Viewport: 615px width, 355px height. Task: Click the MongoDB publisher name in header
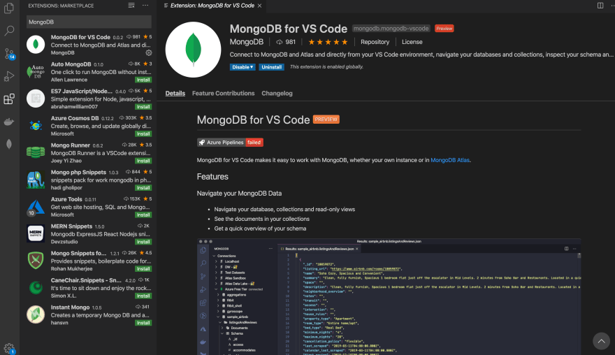[246, 42]
